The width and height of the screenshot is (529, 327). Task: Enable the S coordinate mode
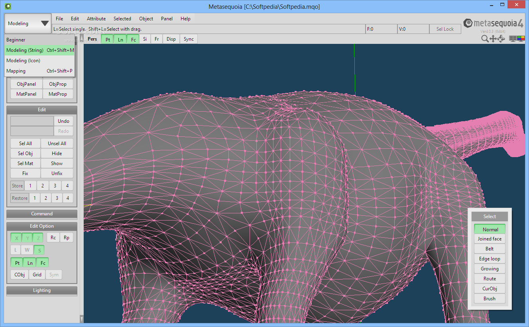39,250
